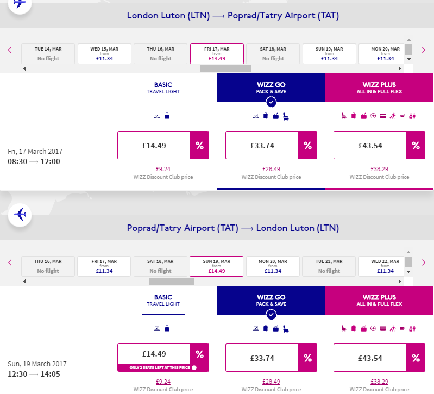
Task: Click the info icon beside the seats-left warning
Action: click(194, 368)
